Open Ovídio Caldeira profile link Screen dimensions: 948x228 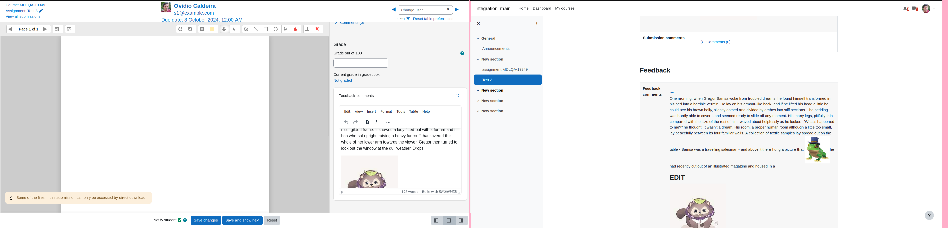point(195,6)
